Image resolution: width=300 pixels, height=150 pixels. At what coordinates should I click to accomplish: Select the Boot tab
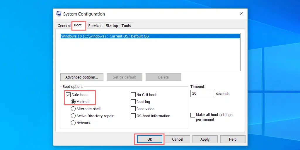pyautogui.click(x=78, y=25)
